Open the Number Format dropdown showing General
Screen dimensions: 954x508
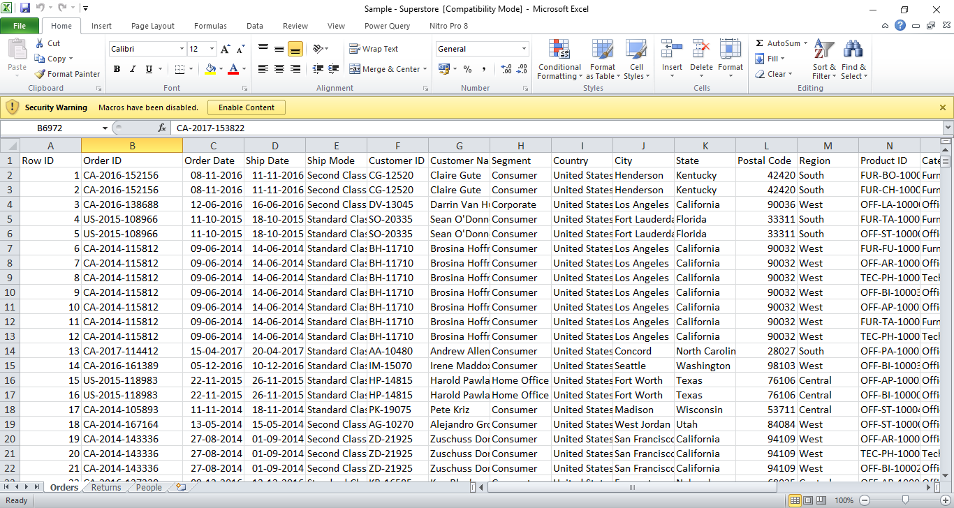[x=482, y=48]
